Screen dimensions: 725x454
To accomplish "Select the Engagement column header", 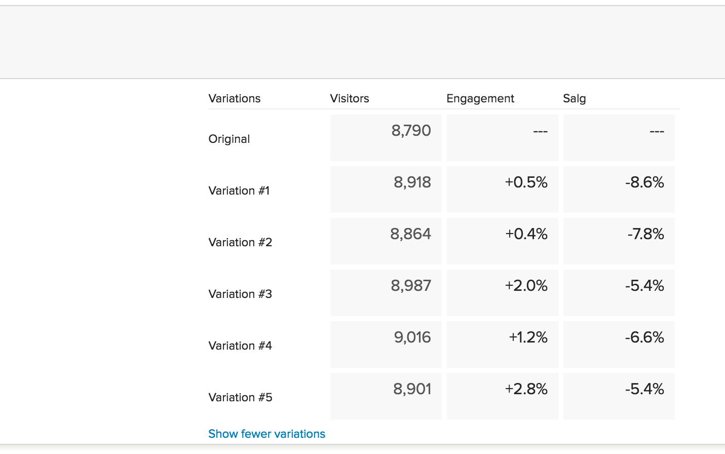I will pyautogui.click(x=480, y=98).
